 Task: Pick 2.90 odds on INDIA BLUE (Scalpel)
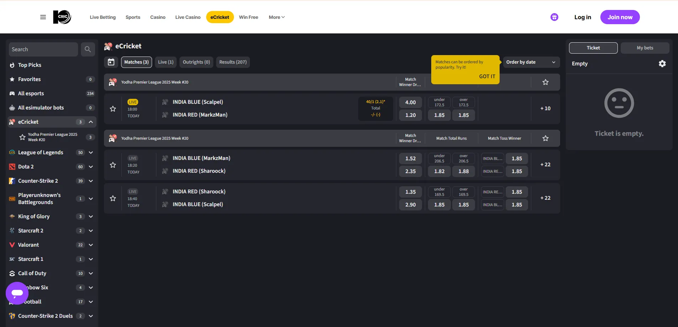[411, 205]
